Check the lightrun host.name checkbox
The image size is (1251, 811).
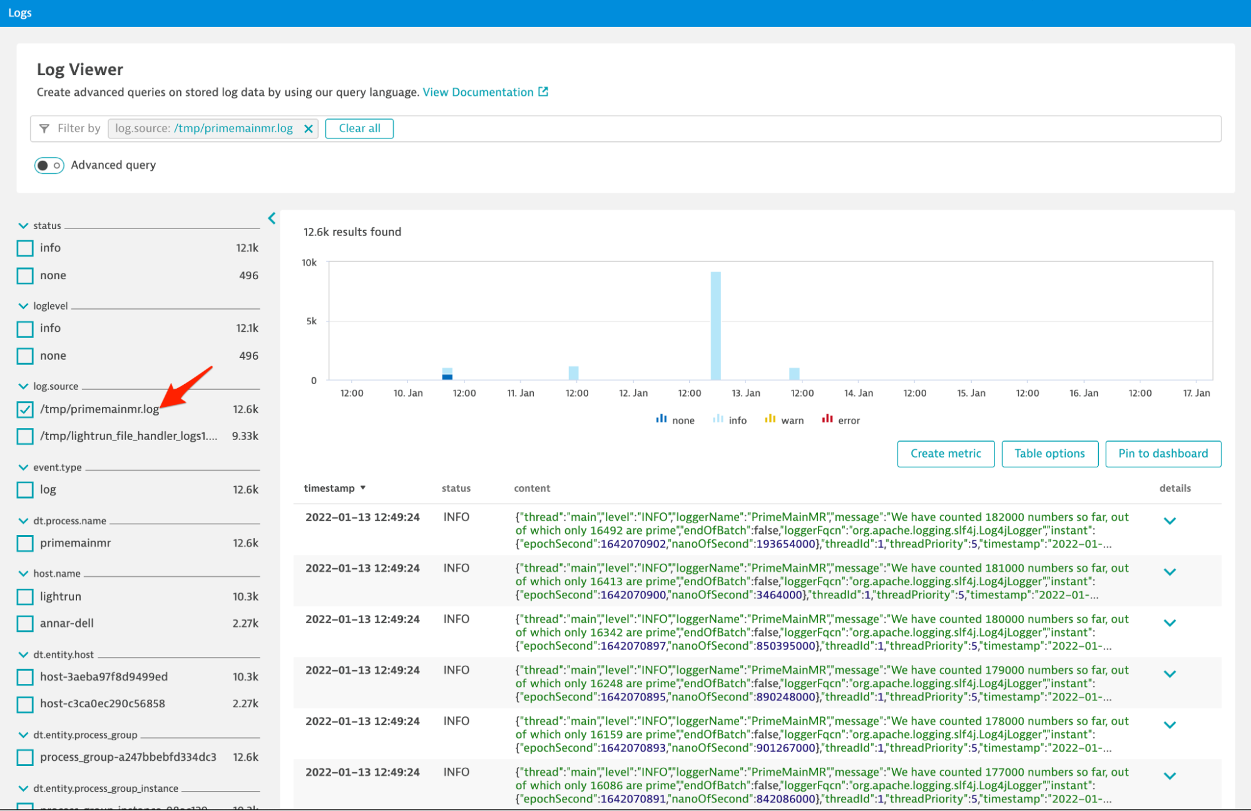tap(25, 597)
